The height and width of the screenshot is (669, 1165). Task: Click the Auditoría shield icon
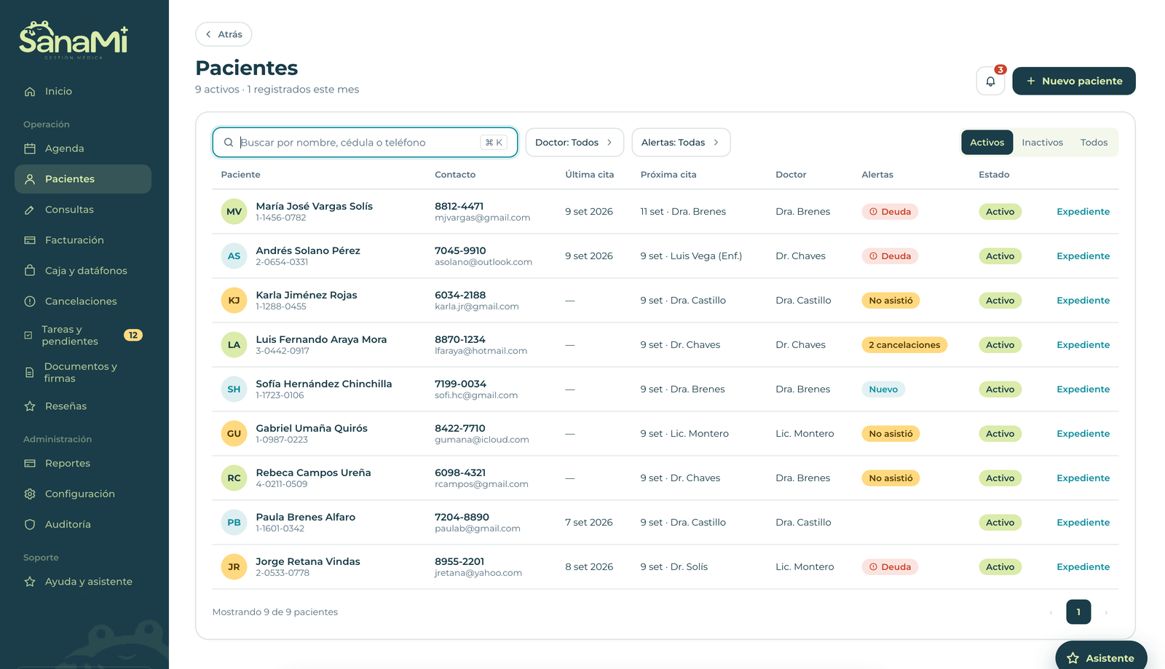[30, 524]
